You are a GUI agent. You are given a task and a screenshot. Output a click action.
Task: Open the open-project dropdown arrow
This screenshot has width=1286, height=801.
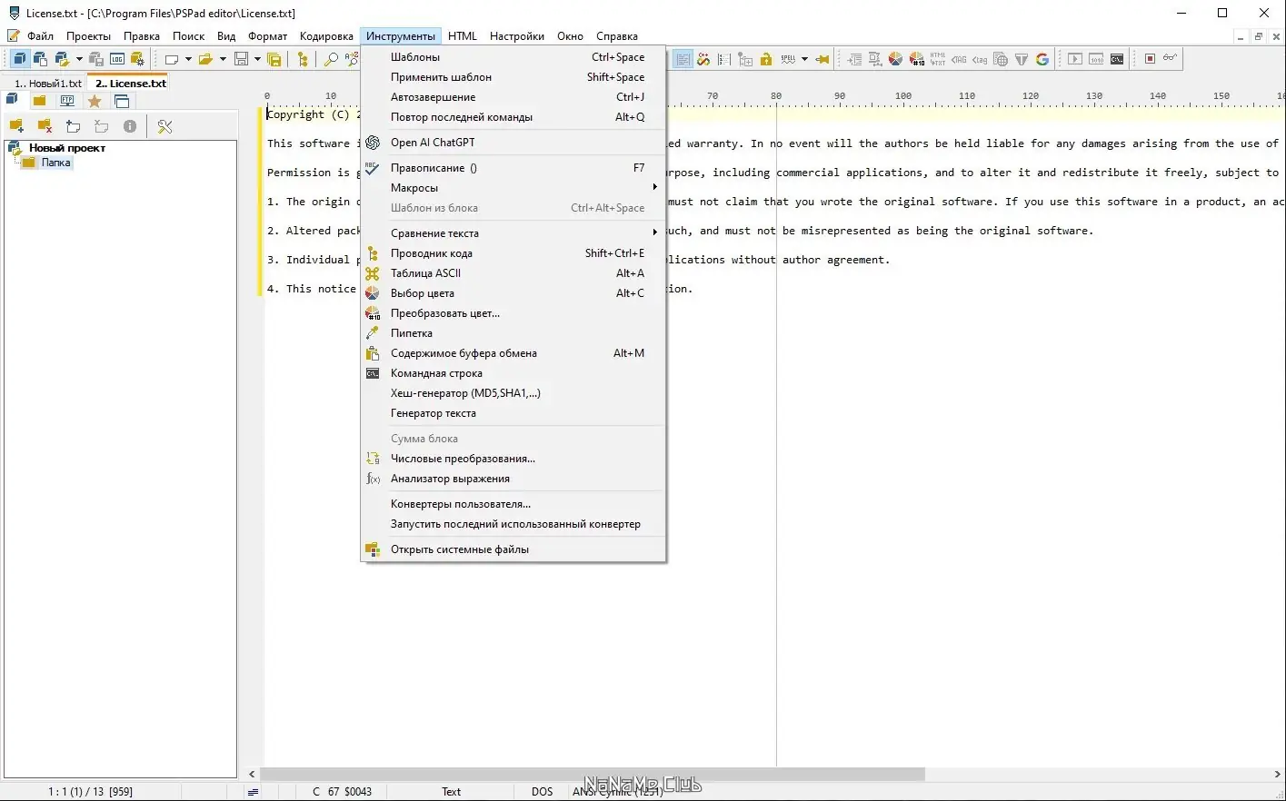79,59
